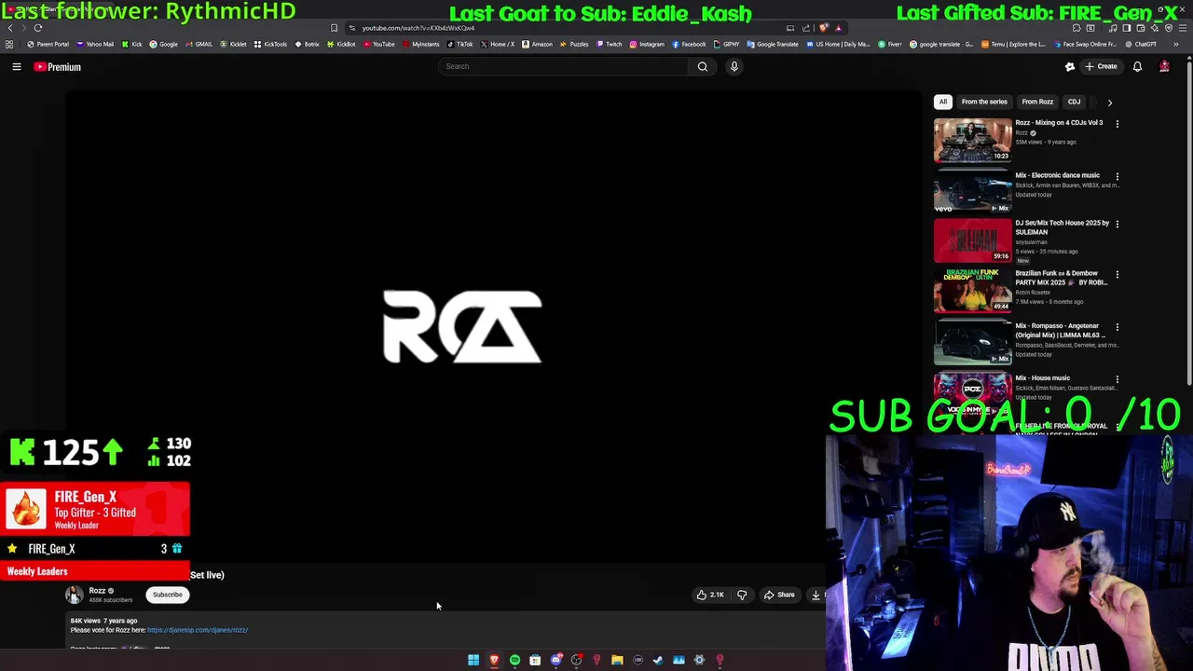Click the YouTube Premium logo

tap(58, 67)
